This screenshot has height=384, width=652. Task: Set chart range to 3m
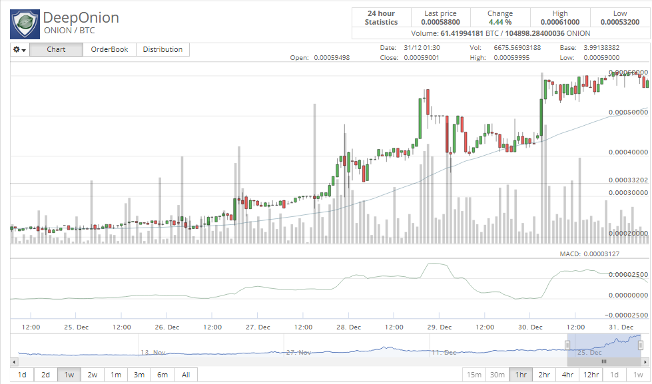[139, 375]
